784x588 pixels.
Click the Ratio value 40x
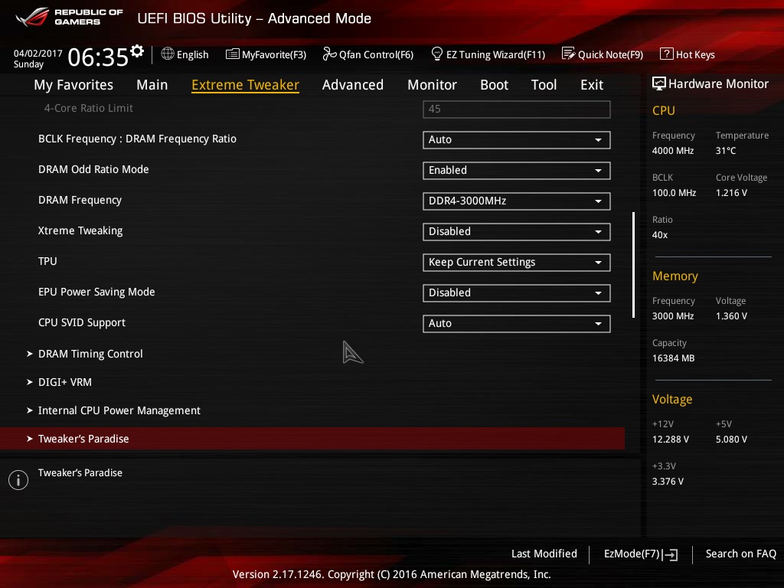click(x=660, y=234)
